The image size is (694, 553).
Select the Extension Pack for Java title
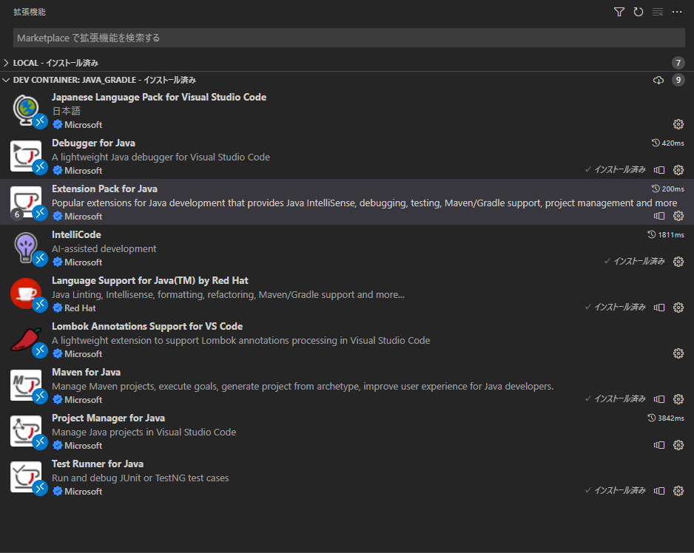pyautogui.click(x=104, y=189)
